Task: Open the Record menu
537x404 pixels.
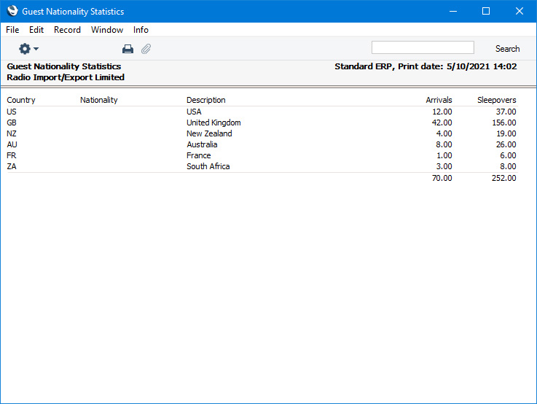Action: pos(67,30)
